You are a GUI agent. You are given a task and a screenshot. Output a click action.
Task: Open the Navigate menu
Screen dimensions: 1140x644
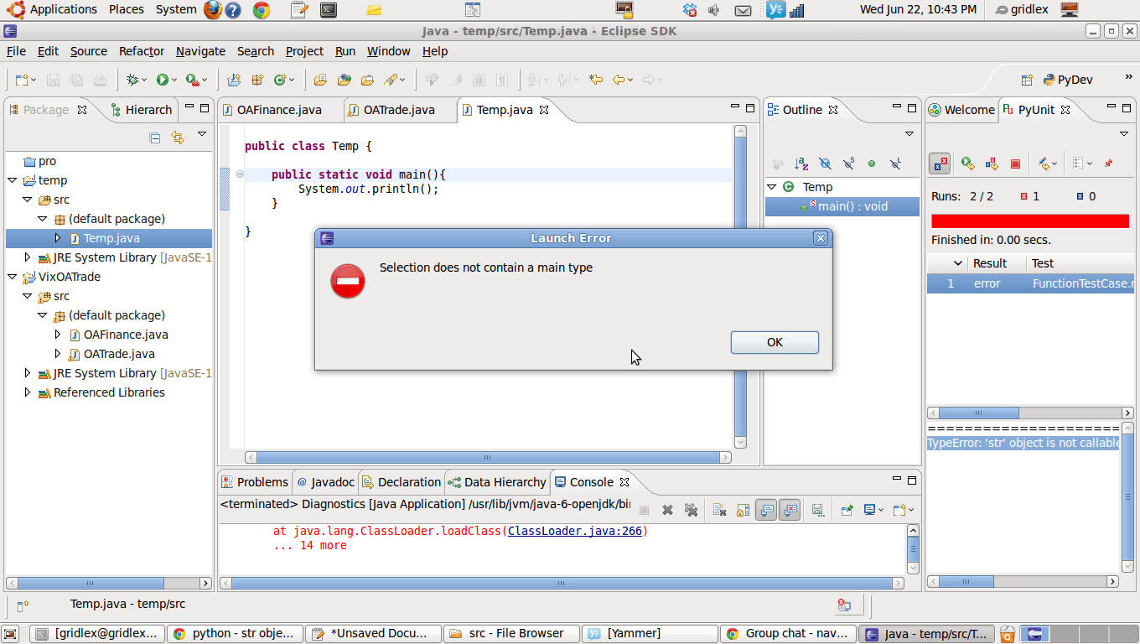(200, 51)
